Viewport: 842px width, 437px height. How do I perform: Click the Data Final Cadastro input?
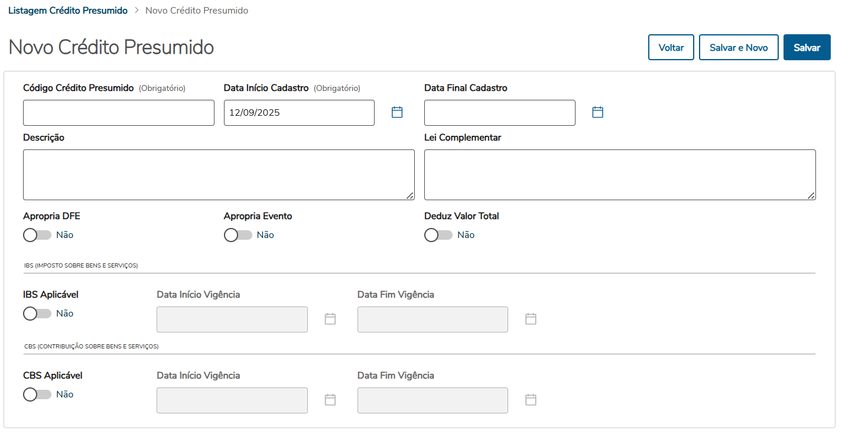pos(499,113)
